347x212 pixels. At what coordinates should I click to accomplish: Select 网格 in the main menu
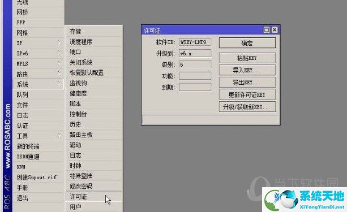pos(38,33)
